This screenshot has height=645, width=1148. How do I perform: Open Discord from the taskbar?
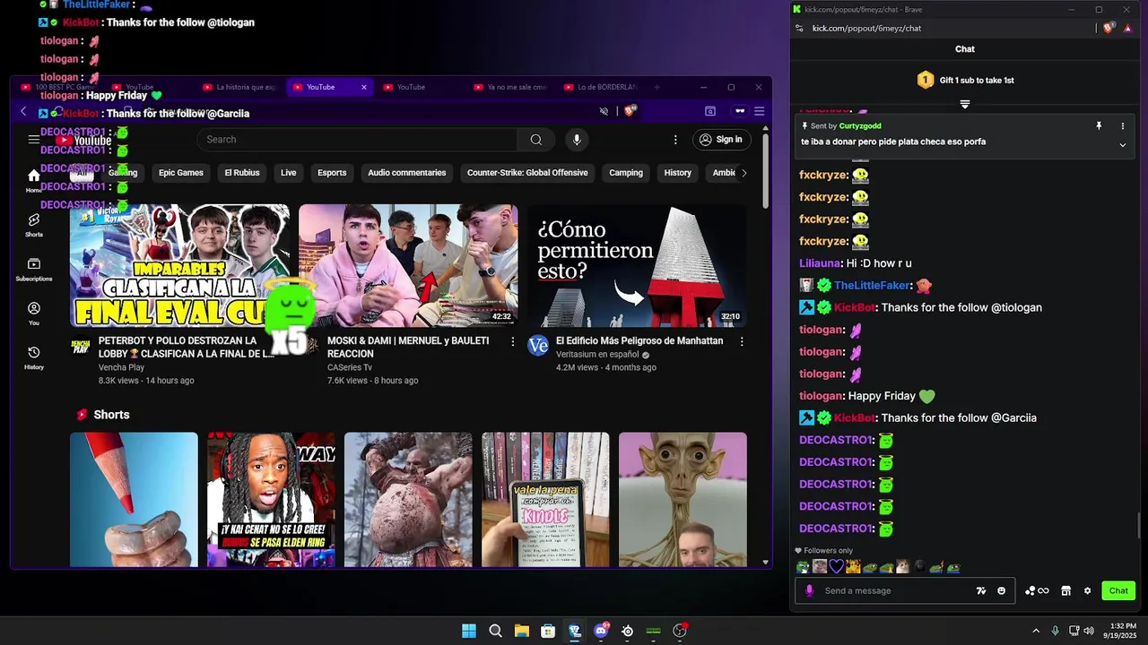coord(601,631)
